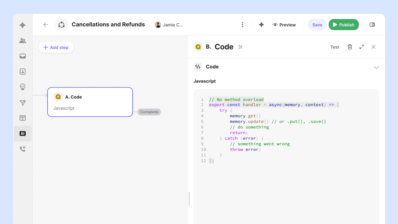Image resolution: width=398 pixels, height=224 pixels.
Task: Select the A. Code step node
Action: (x=90, y=102)
